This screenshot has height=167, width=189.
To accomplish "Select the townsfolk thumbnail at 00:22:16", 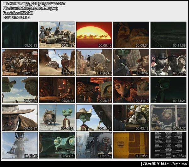I will click(x=169, y=62).
